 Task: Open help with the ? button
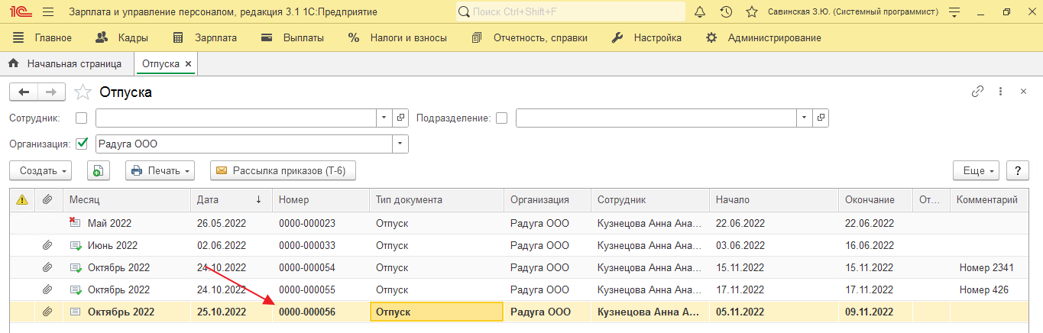click(x=1017, y=170)
